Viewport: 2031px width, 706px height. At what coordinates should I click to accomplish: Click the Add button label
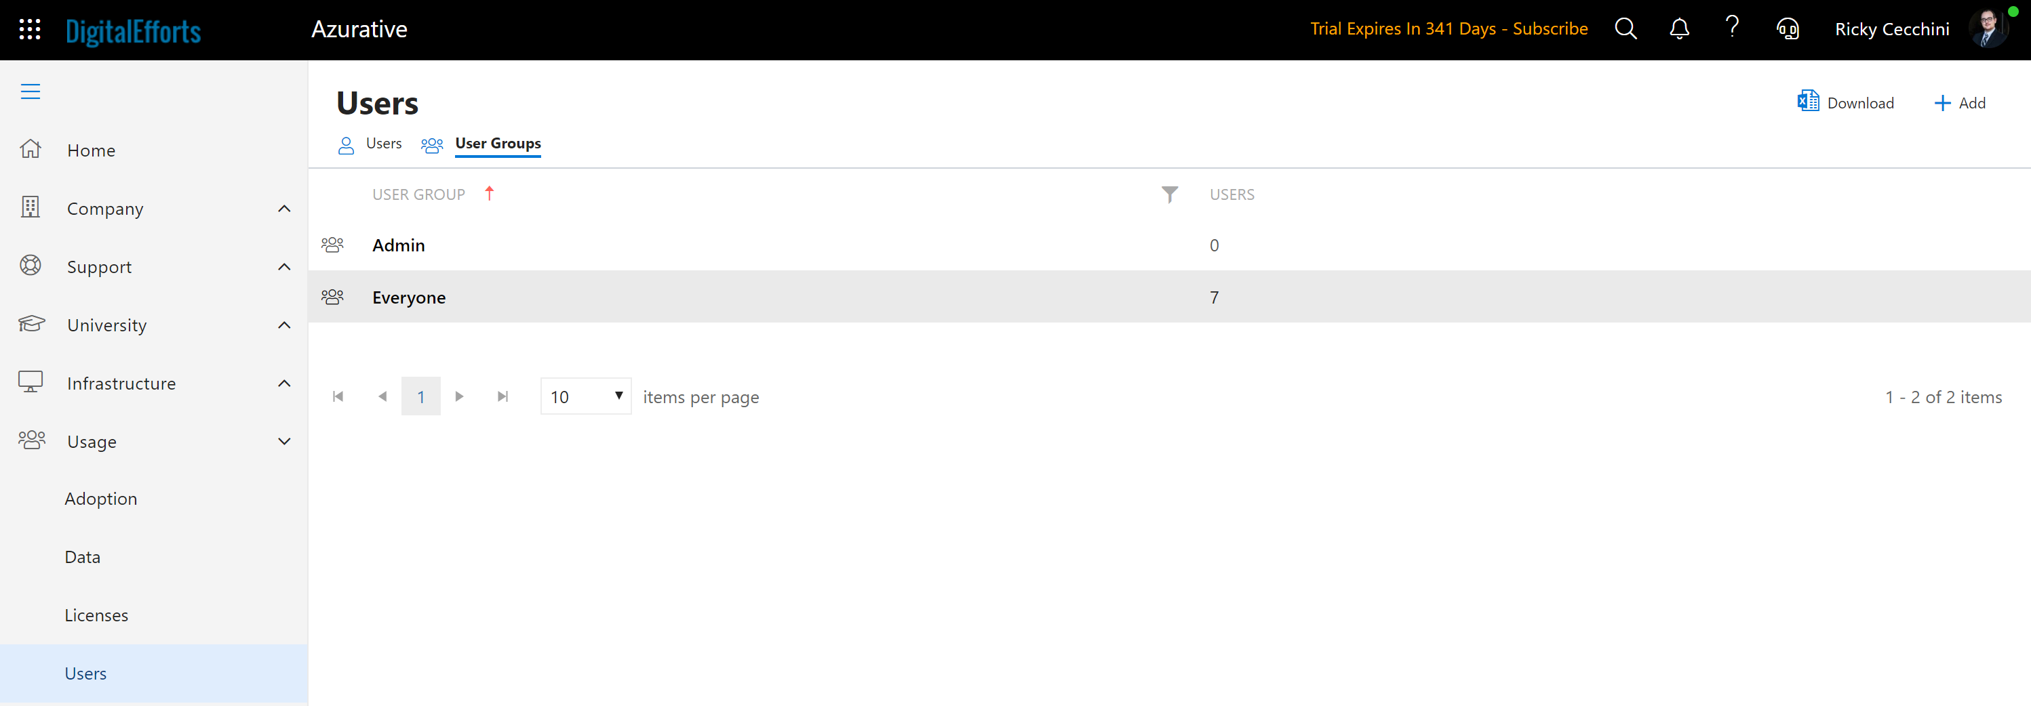(x=1972, y=103)
